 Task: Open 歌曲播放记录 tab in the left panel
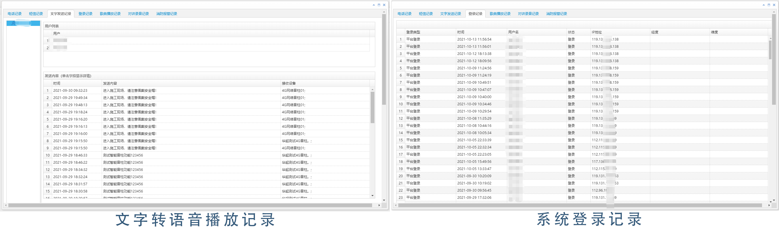tap(110, 14)
